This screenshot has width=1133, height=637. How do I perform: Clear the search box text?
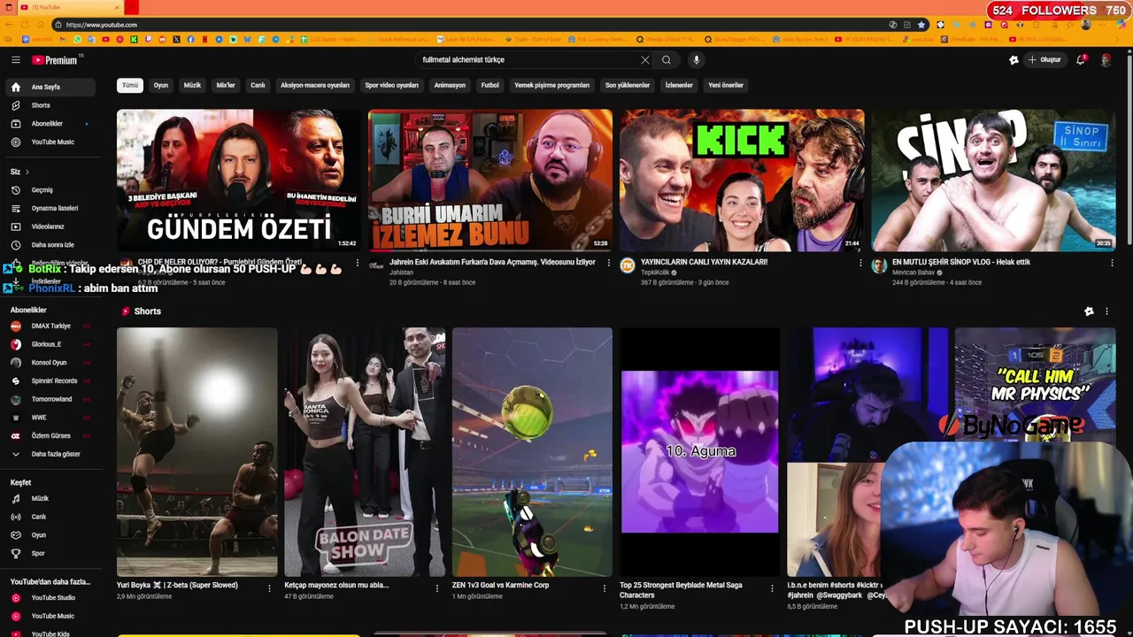[644, 60]
